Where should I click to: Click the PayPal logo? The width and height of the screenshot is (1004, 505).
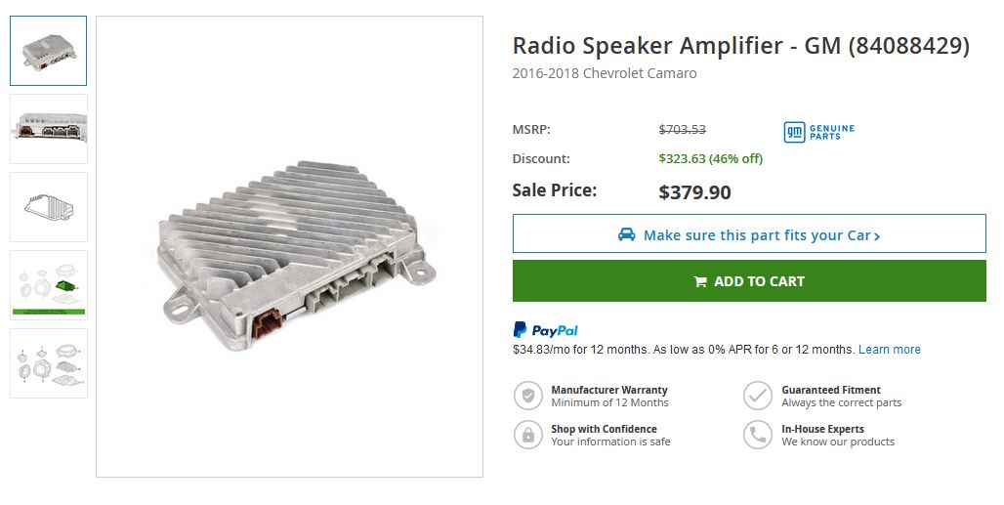pyautogui.click(x=545, y=330)
